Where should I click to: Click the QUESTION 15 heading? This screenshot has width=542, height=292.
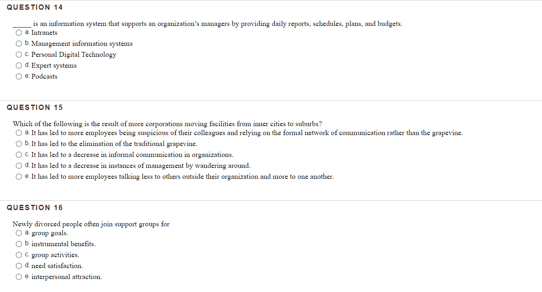[35, 107]
